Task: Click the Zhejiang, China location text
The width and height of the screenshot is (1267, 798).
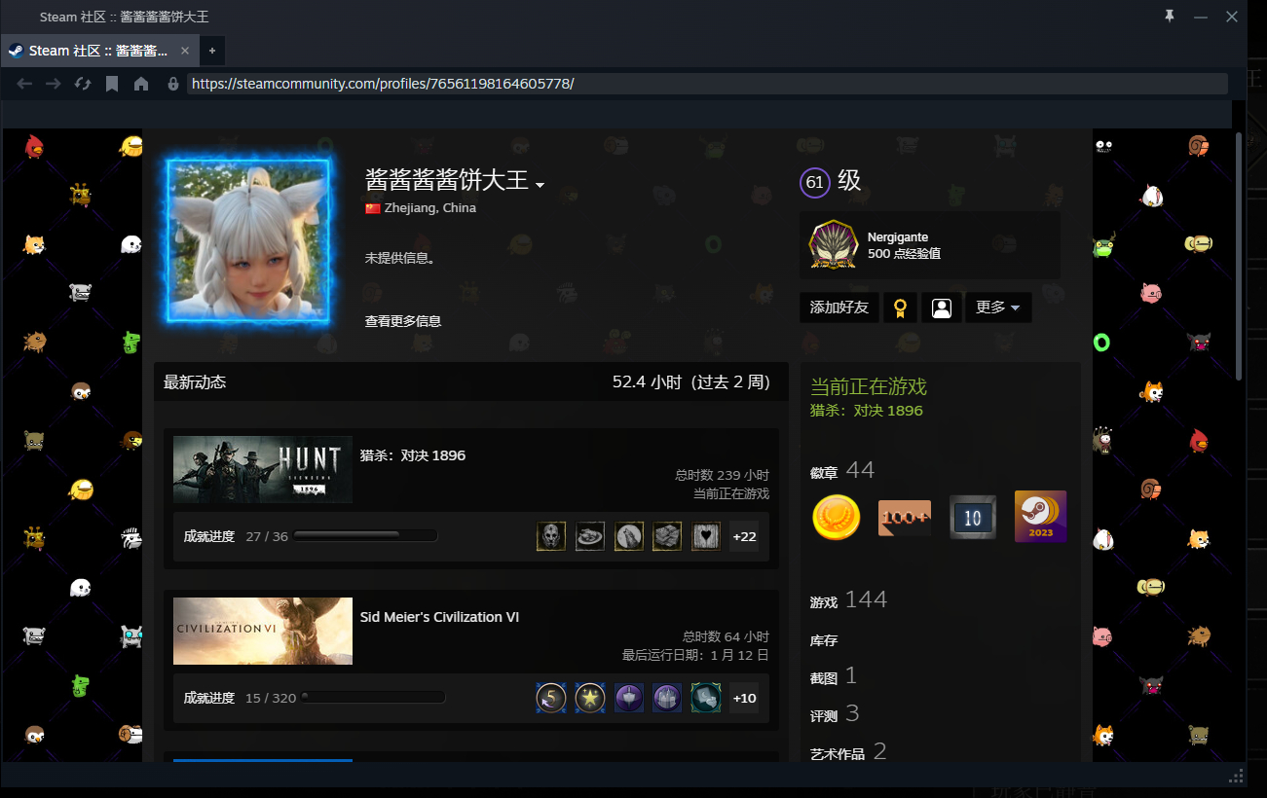Action: pyautogui.click(x=430, y=208)
